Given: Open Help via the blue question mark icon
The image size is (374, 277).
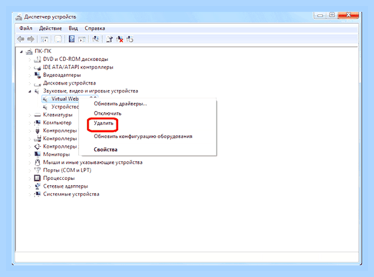Looking at the screenshot, I should click(x=72, y=39).
